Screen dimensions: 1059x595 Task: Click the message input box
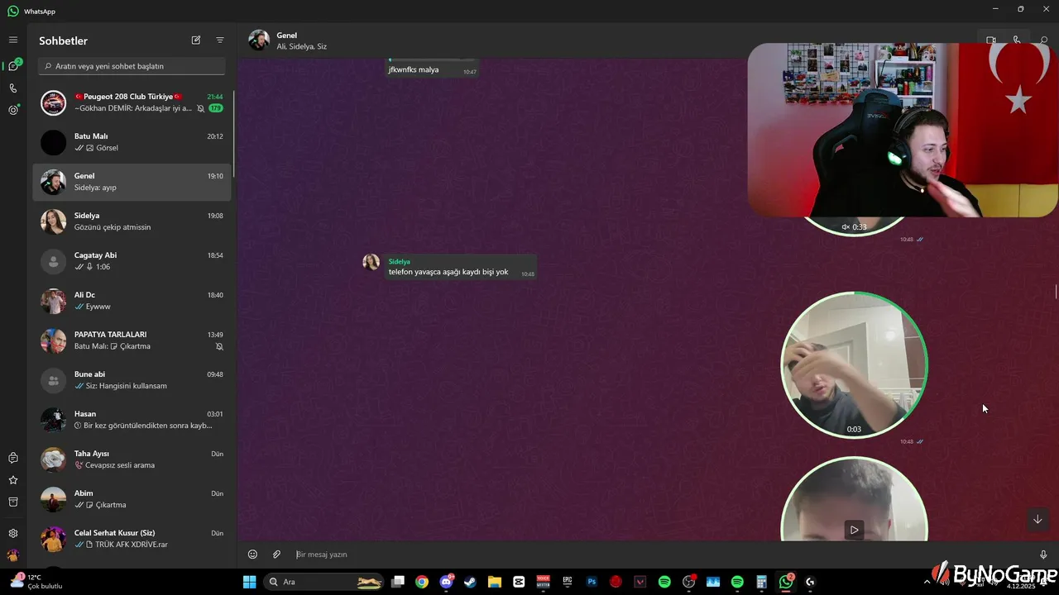tap(662, 555)
